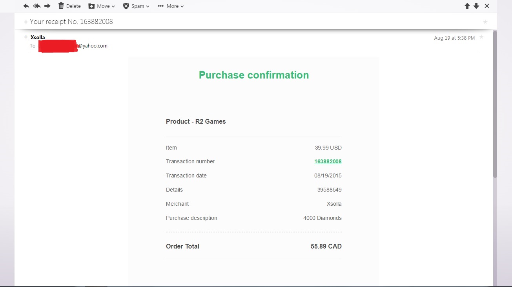Toggle the read dot next to Xsolla
This screenshot has width=512, height=287.
coord(26,37)
